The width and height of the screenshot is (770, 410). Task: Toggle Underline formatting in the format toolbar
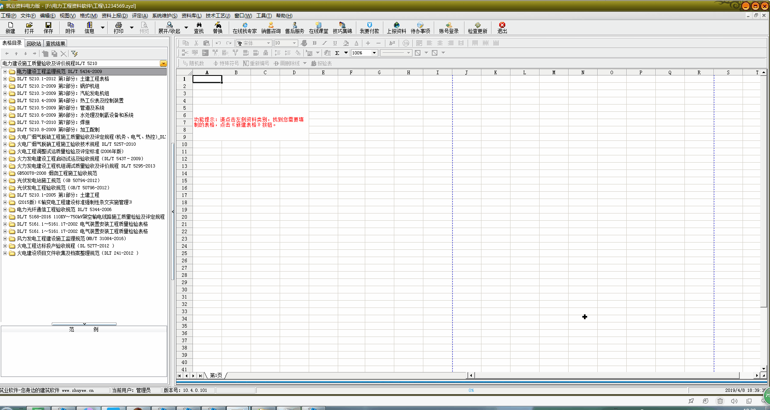335,43
